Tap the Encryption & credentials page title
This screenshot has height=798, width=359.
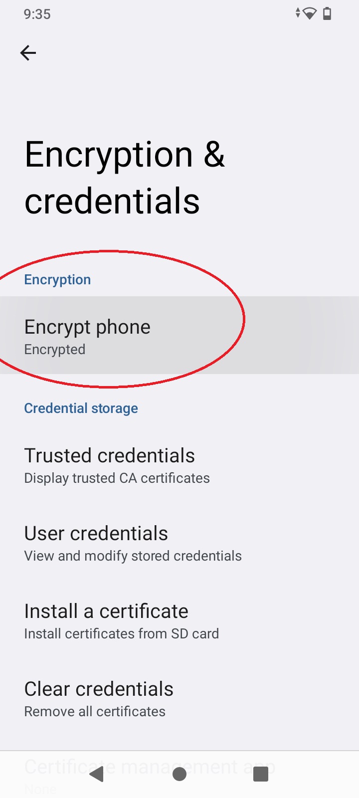[x=125, y=177]
